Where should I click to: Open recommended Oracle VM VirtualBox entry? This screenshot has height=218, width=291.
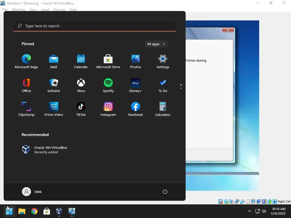[x=45, y=150]
